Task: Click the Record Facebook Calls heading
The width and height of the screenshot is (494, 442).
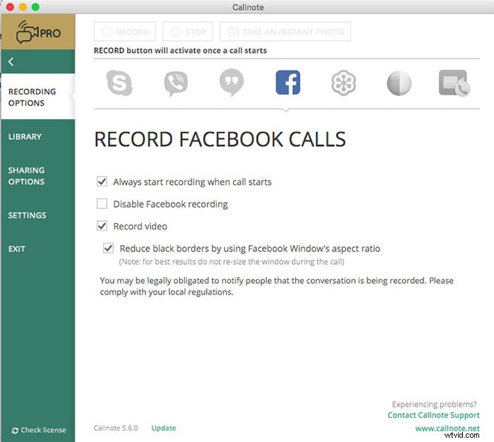Action: pyautogui.click(x=220, y=139)
